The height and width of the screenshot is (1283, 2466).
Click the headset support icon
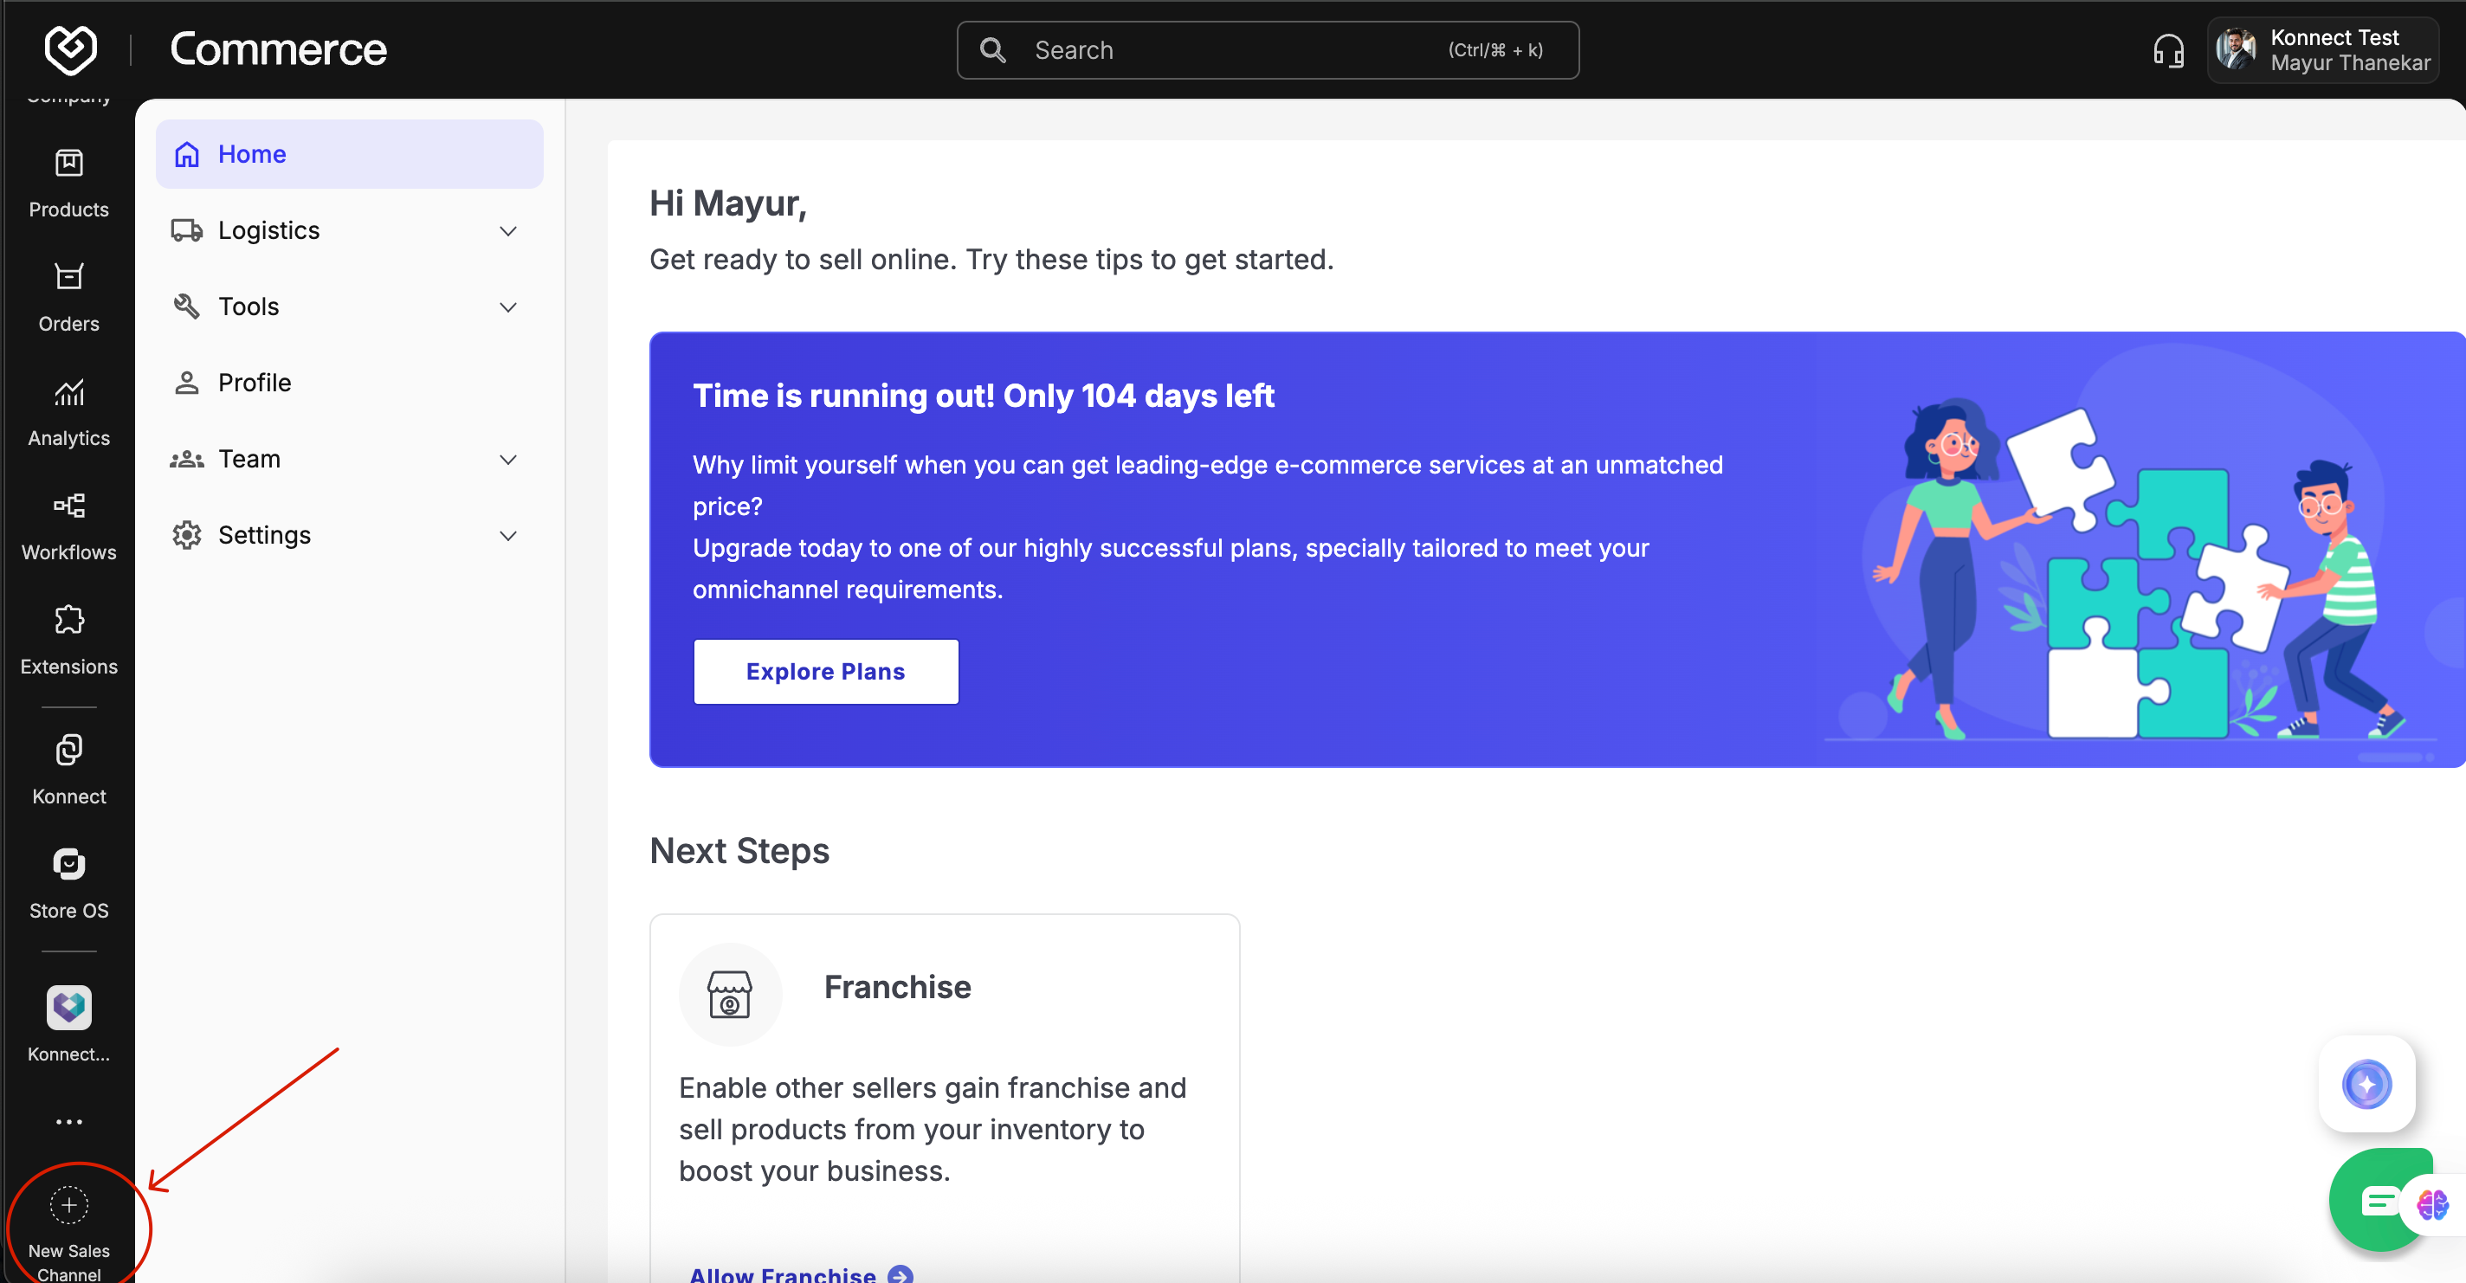pos(2168,51)
